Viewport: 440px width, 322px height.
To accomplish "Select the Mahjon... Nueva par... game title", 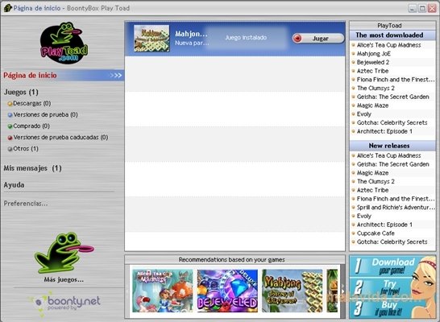I will tap(192, 38).
